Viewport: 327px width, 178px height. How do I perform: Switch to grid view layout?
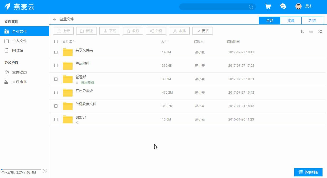pos(320,31)
